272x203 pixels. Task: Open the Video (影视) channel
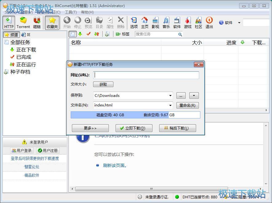pos(155,22)
